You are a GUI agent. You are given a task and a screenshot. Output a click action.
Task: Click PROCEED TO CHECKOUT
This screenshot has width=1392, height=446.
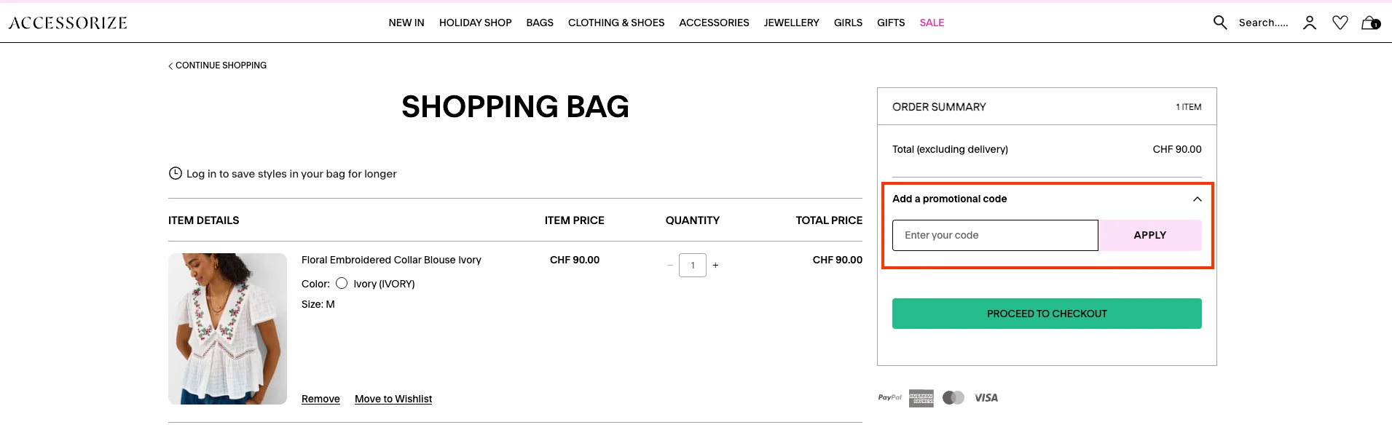click(x=1046, y=313)
